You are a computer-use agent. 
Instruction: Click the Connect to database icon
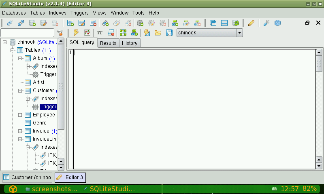pos(9,23)
